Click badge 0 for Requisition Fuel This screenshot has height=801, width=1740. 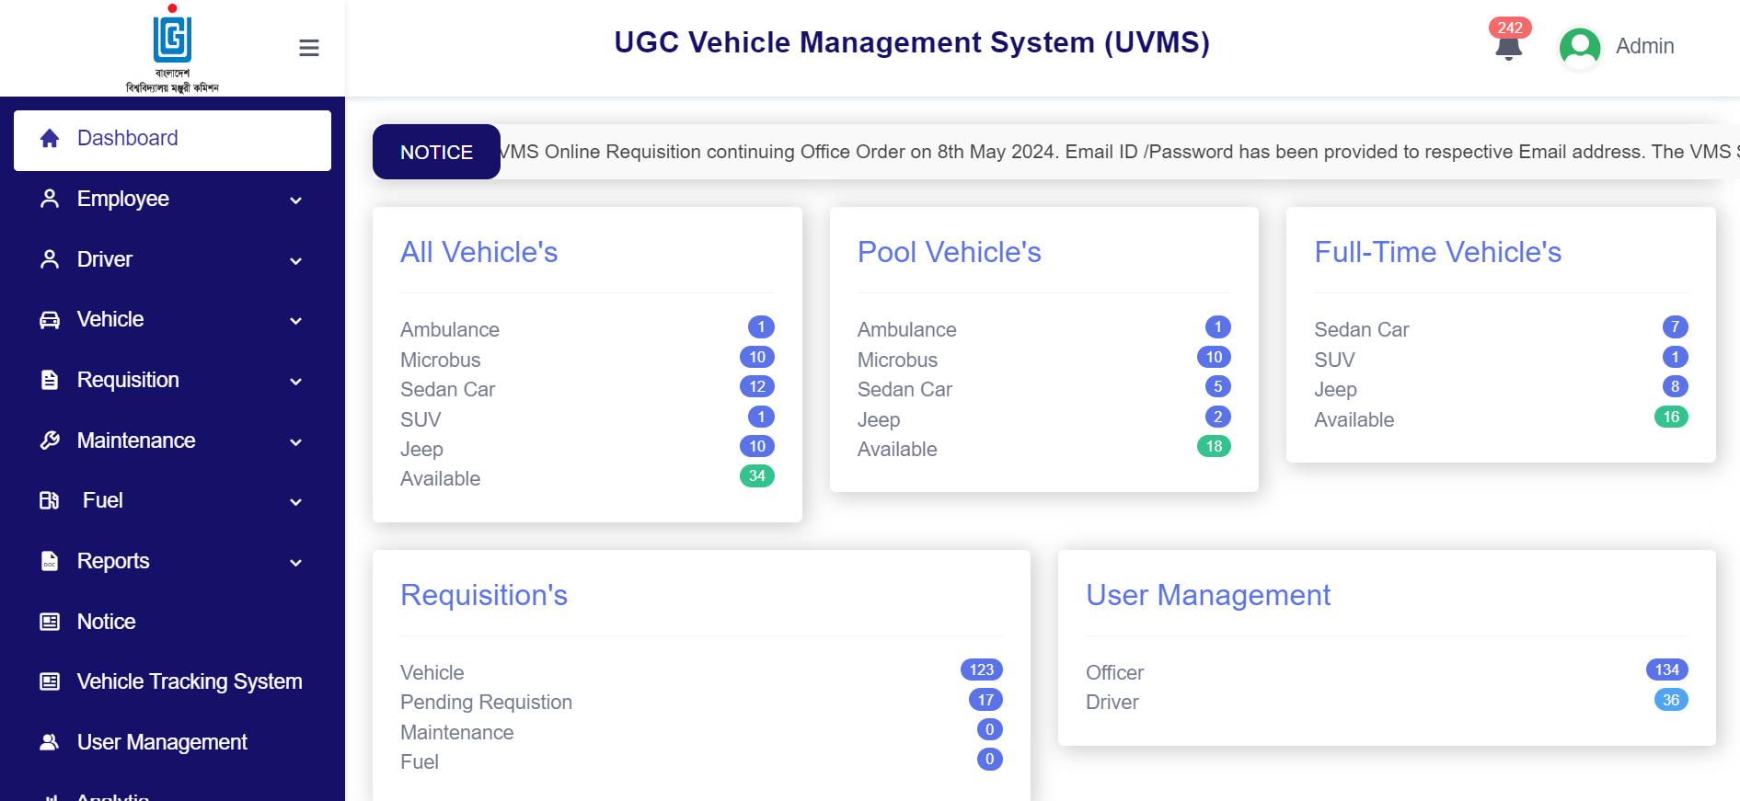tap(990, 760)
